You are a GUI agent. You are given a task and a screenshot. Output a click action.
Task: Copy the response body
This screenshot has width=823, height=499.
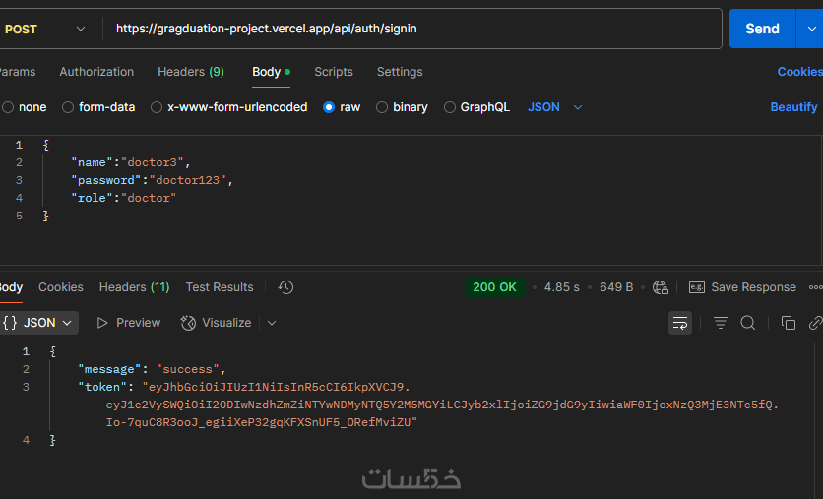click(x=788, y=323)
